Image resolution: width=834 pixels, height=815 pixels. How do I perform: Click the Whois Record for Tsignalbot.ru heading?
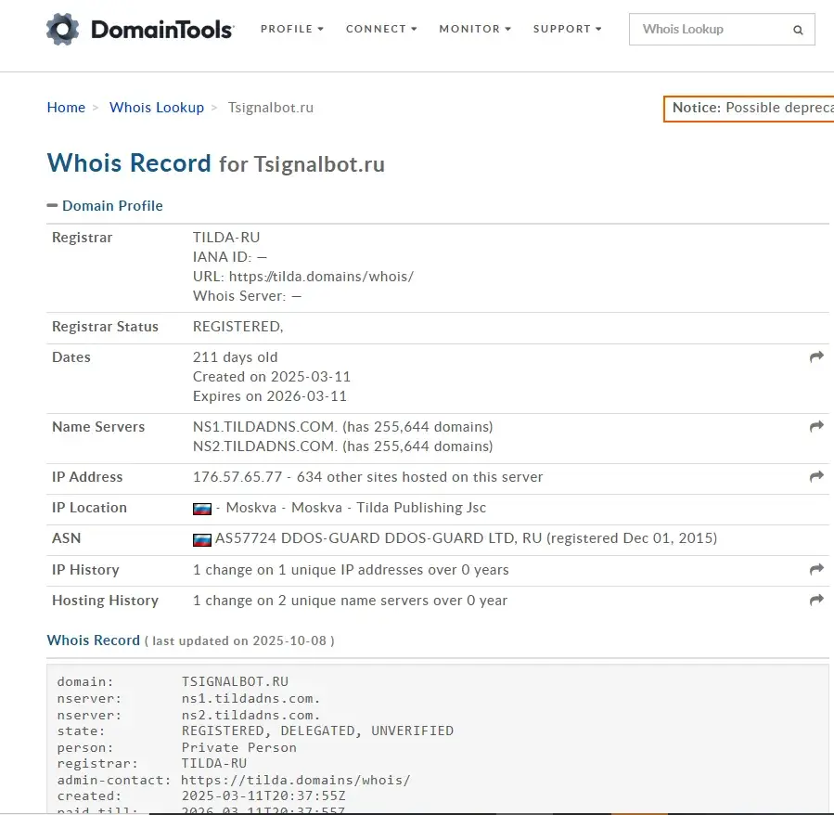[215, 162]
